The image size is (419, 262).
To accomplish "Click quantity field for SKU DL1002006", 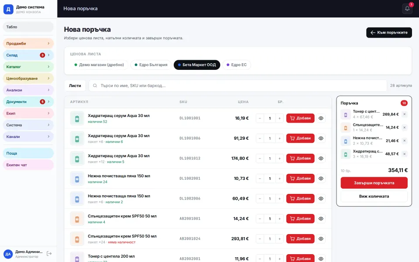I will [270, 199].
